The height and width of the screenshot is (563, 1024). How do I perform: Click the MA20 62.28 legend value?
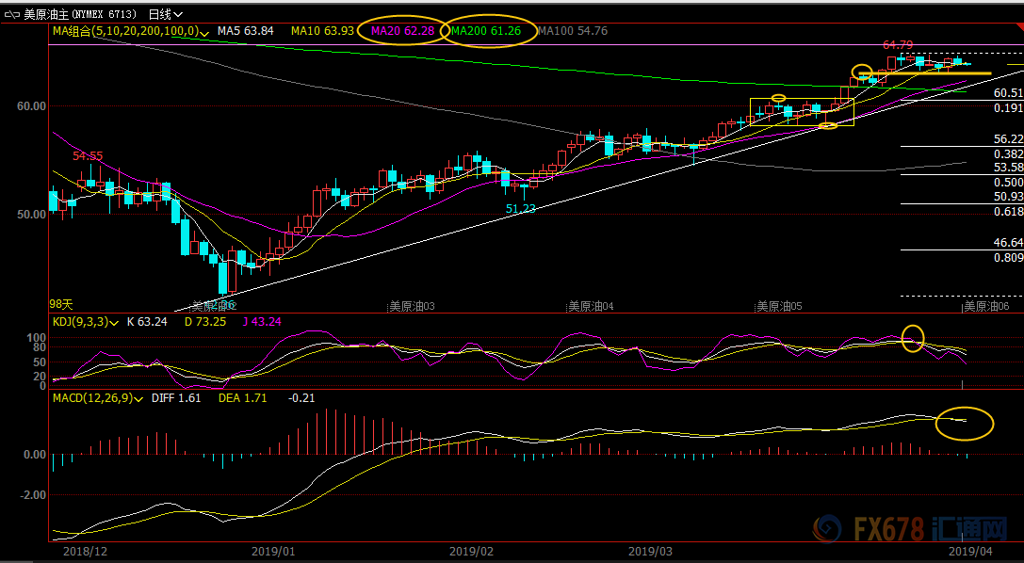[x=403, y=31]
